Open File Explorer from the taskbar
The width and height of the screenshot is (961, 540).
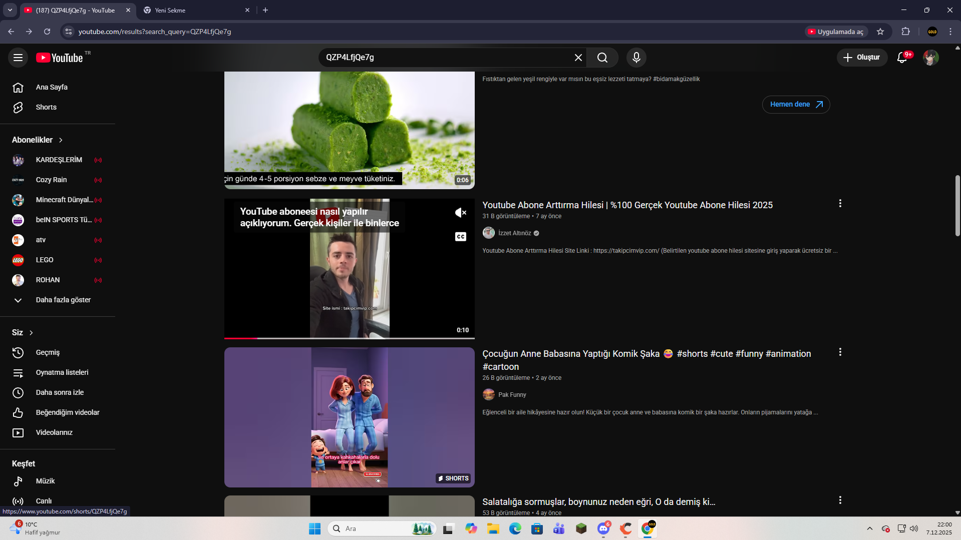493,529
